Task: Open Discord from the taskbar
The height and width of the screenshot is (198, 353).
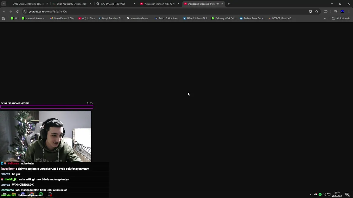Action: 23,195
